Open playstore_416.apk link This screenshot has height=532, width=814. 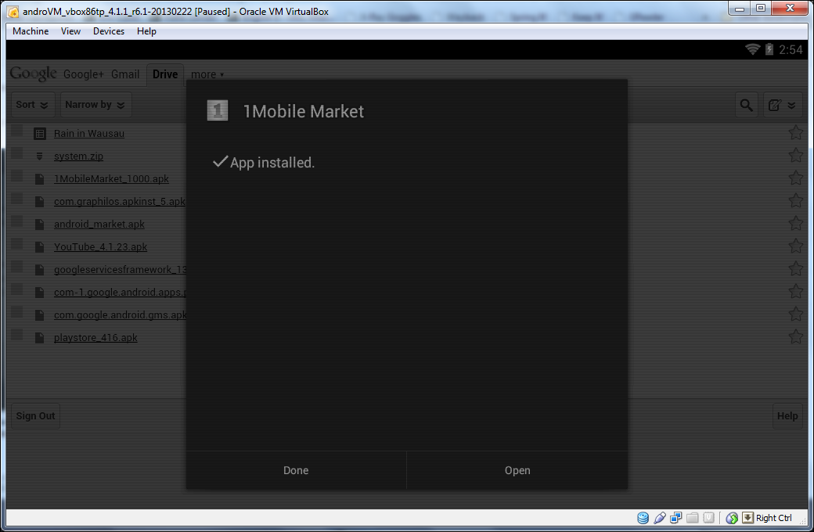pos(95,338)
